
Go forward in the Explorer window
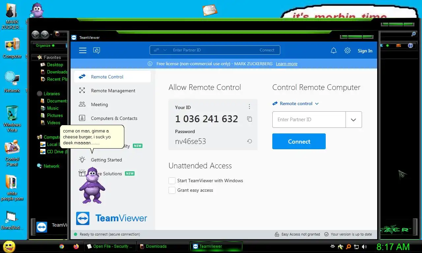(45, 34)
